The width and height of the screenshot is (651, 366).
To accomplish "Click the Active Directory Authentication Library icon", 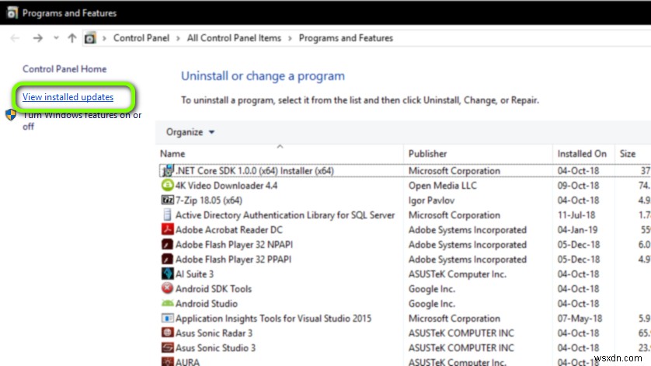I will coord(167,214).
